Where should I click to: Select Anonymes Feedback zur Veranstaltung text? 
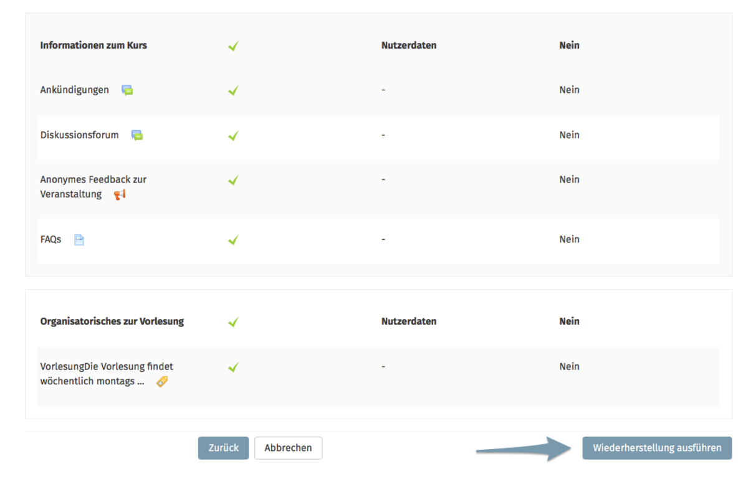click(93, 187)
